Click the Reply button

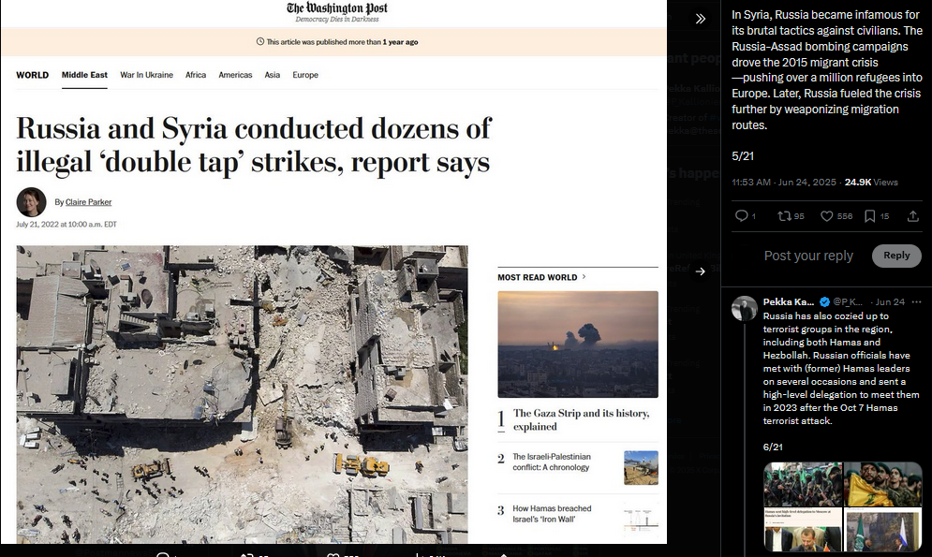896,256
